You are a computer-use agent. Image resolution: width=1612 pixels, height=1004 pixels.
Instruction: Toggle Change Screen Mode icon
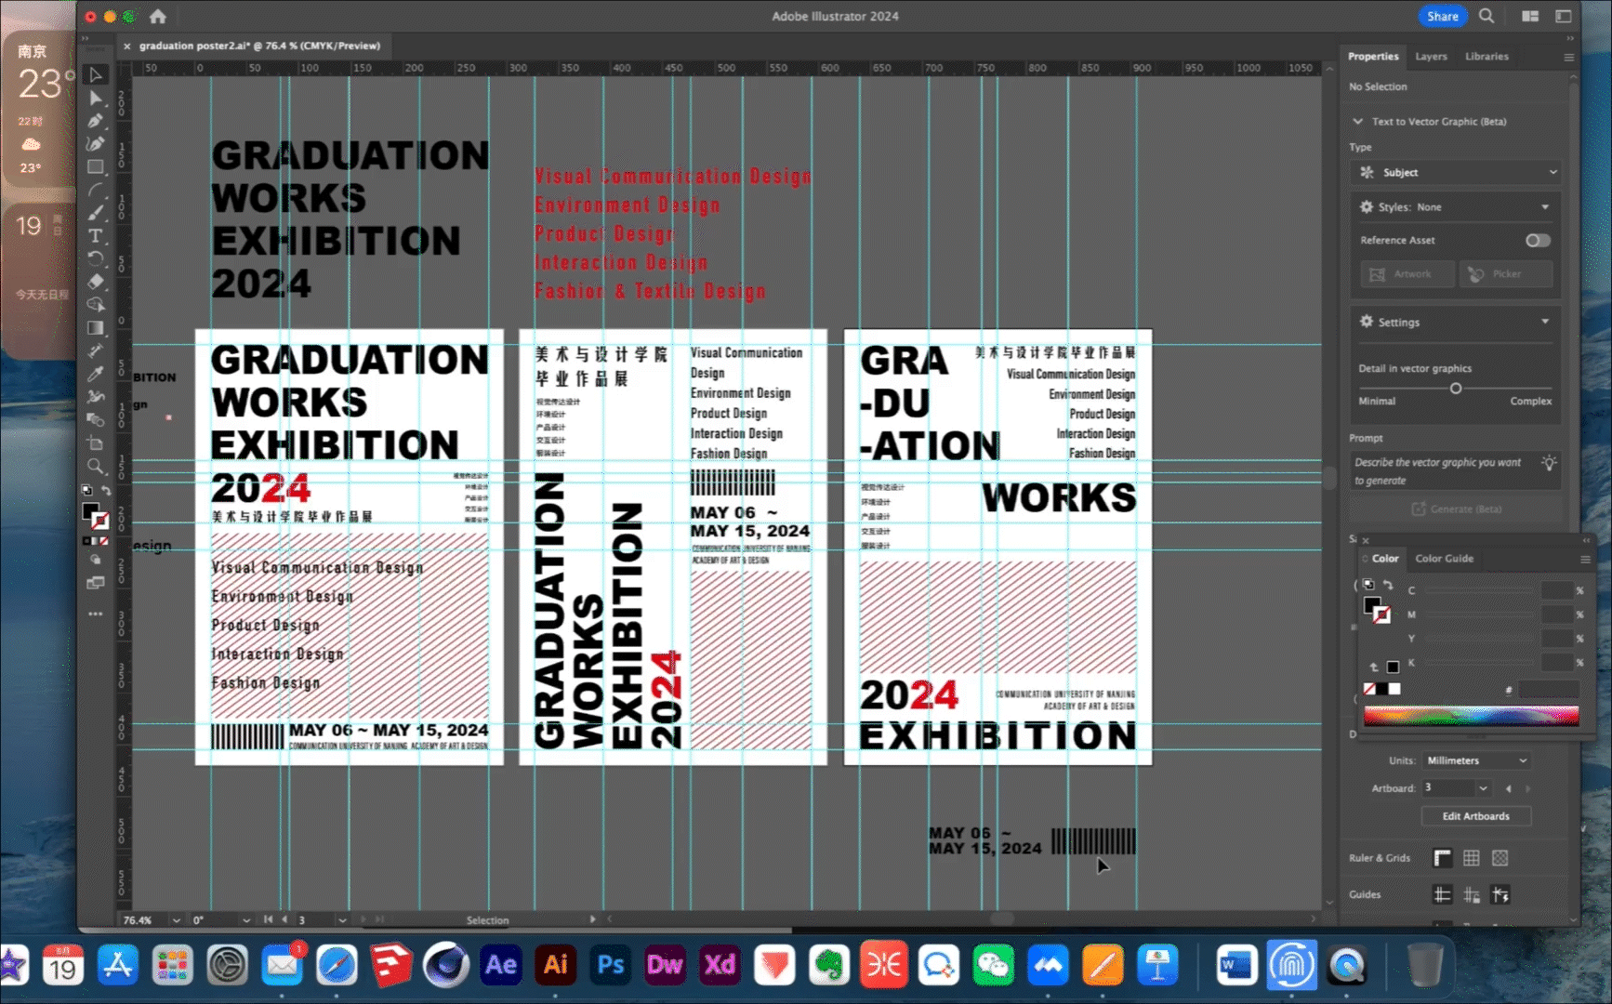[95, 583]
